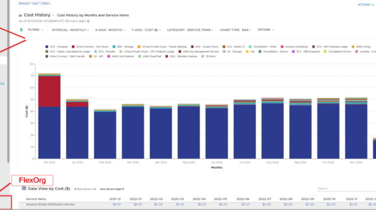
Task: Expand the 25 More legend entry
Action: (x=208, y=56)
